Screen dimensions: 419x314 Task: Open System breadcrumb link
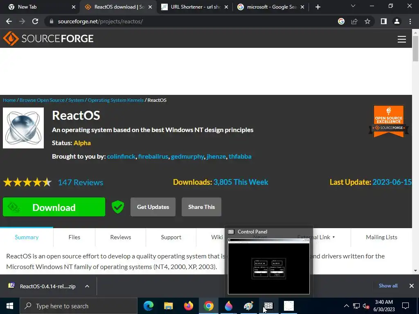point(76,100)
